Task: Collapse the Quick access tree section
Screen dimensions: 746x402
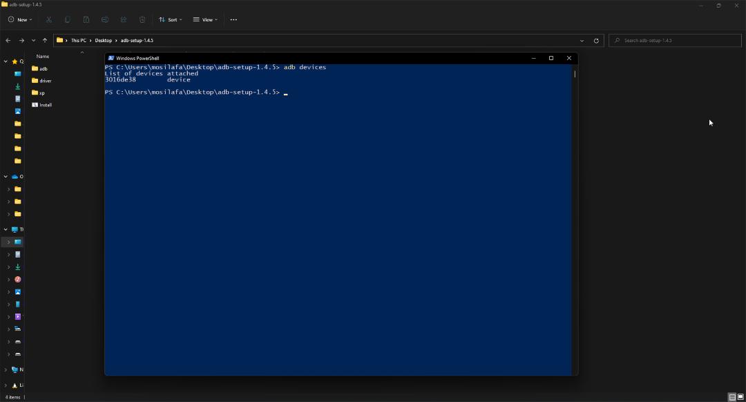Action: [6, 61]
